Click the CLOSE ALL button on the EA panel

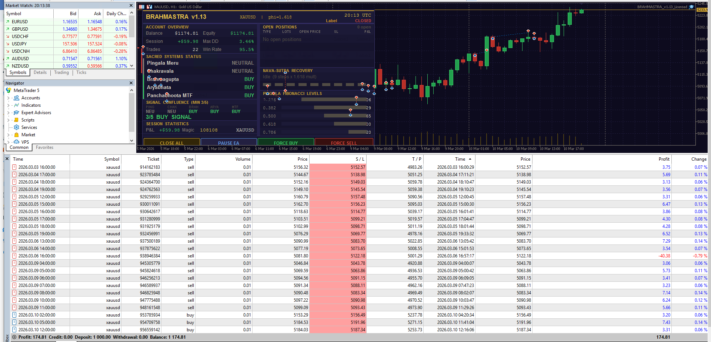172,142
